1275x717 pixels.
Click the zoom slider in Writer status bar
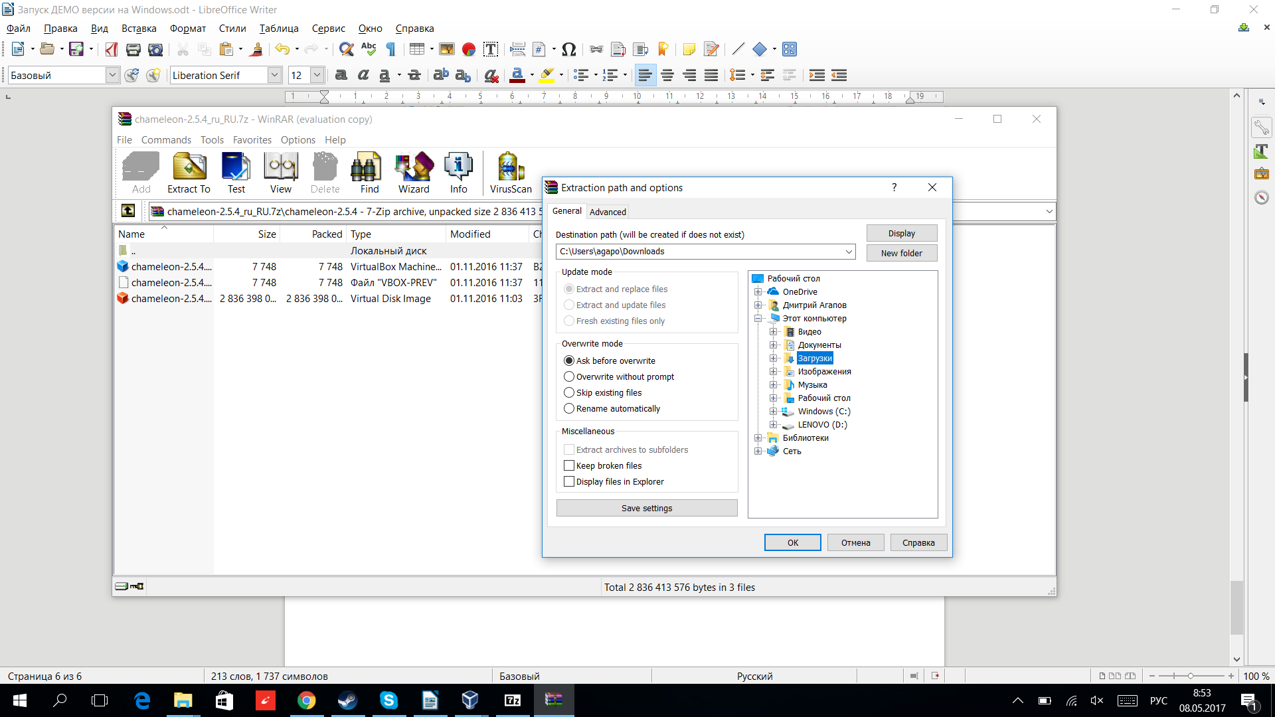1191,676
